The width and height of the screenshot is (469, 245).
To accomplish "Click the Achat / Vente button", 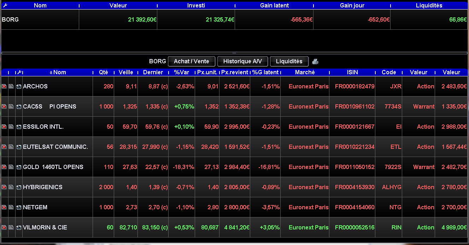I will coord(192,62).
